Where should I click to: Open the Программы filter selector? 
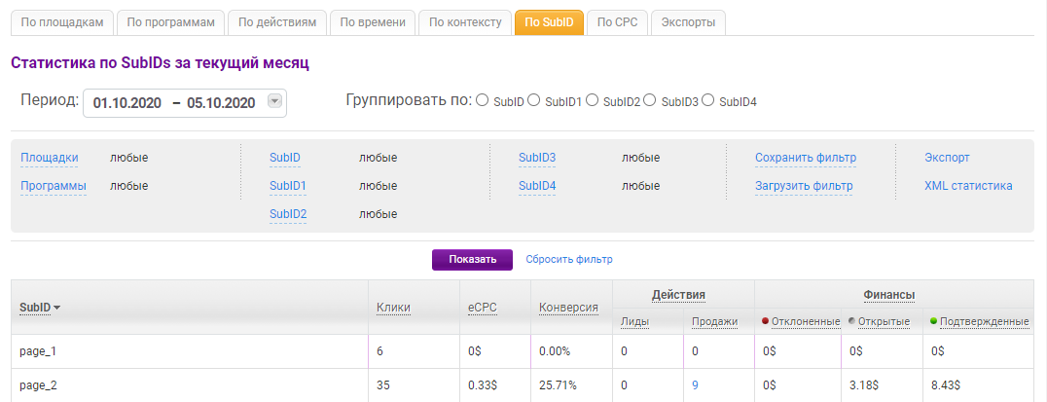(54, 186)
